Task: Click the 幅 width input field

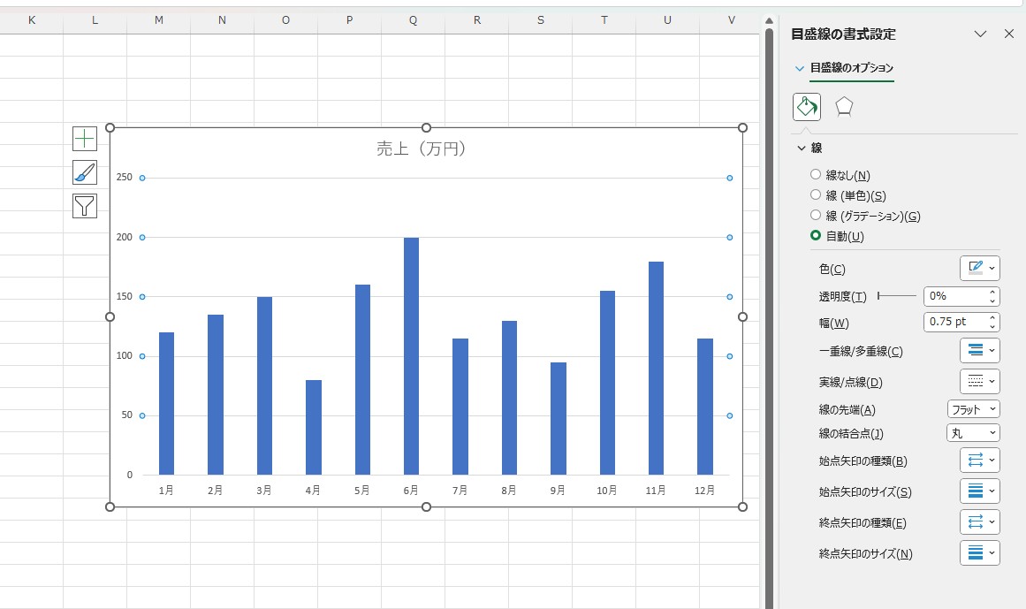Action: (x=955, y=323)
